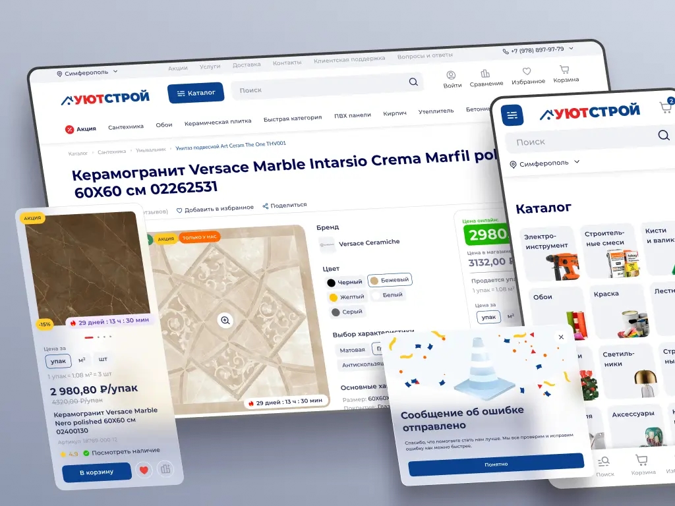Viewport: 675px width, 506px height.
Task: Select the Черный color option
Action: pos(345,282)
